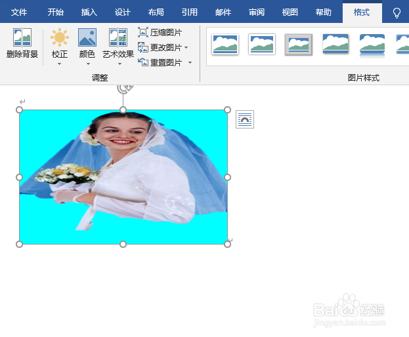Apply the fifth reflected picture style thumbnail

372,46
